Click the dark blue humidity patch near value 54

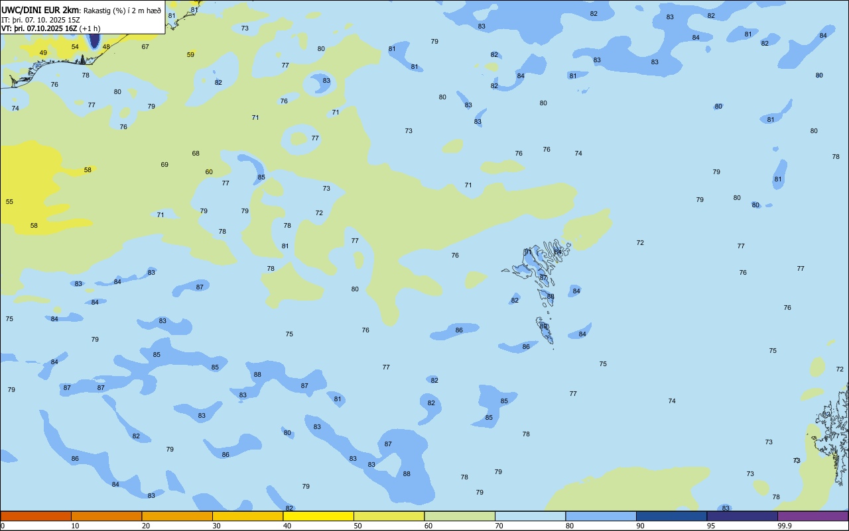coord(94,40)
